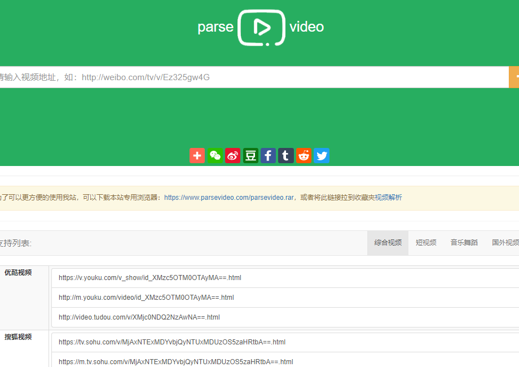Click the orange submit button beside the input
The image size is (519, 367).
514,77
